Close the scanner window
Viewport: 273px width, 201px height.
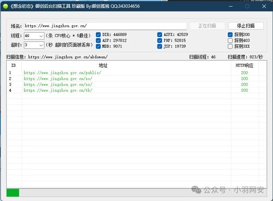click(264, 7)
